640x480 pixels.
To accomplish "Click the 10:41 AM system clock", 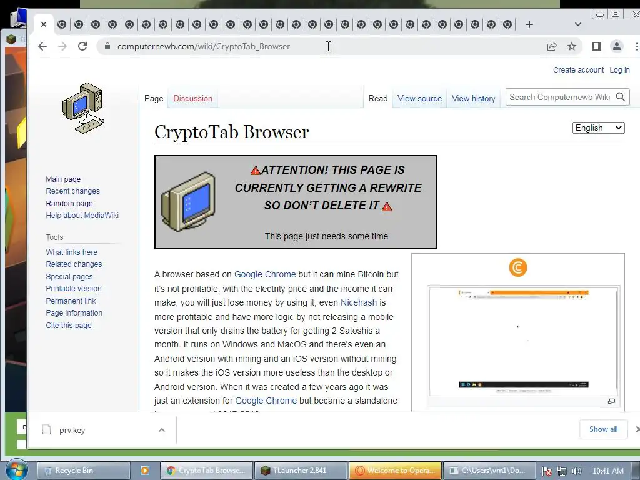I will (x=607, y=471).
